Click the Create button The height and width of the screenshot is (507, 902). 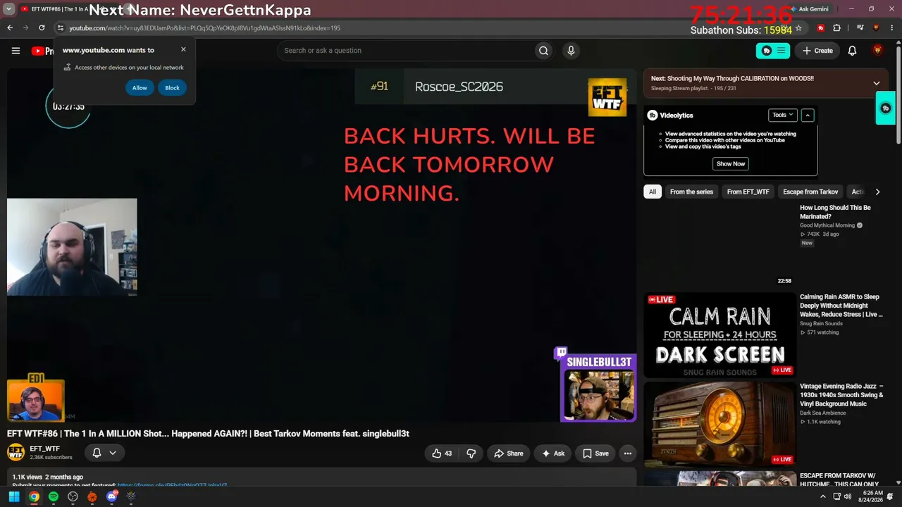[817, 51]
